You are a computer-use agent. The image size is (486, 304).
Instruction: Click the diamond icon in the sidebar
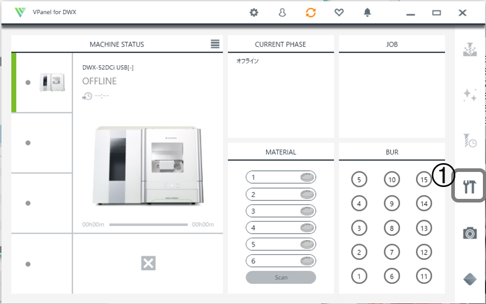[470, 279]
